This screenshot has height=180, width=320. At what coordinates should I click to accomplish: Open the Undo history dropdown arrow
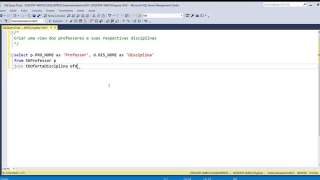tap(113, 15)
